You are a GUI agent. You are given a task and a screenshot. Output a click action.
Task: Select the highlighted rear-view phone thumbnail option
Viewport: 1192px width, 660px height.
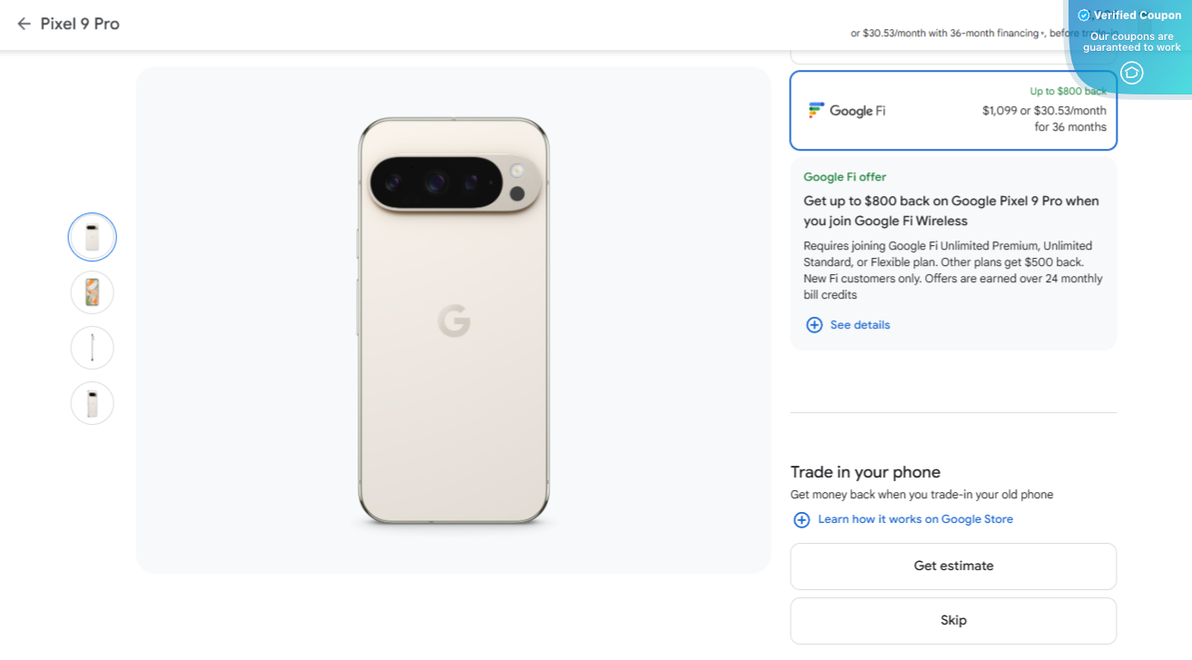click(92, 237)
